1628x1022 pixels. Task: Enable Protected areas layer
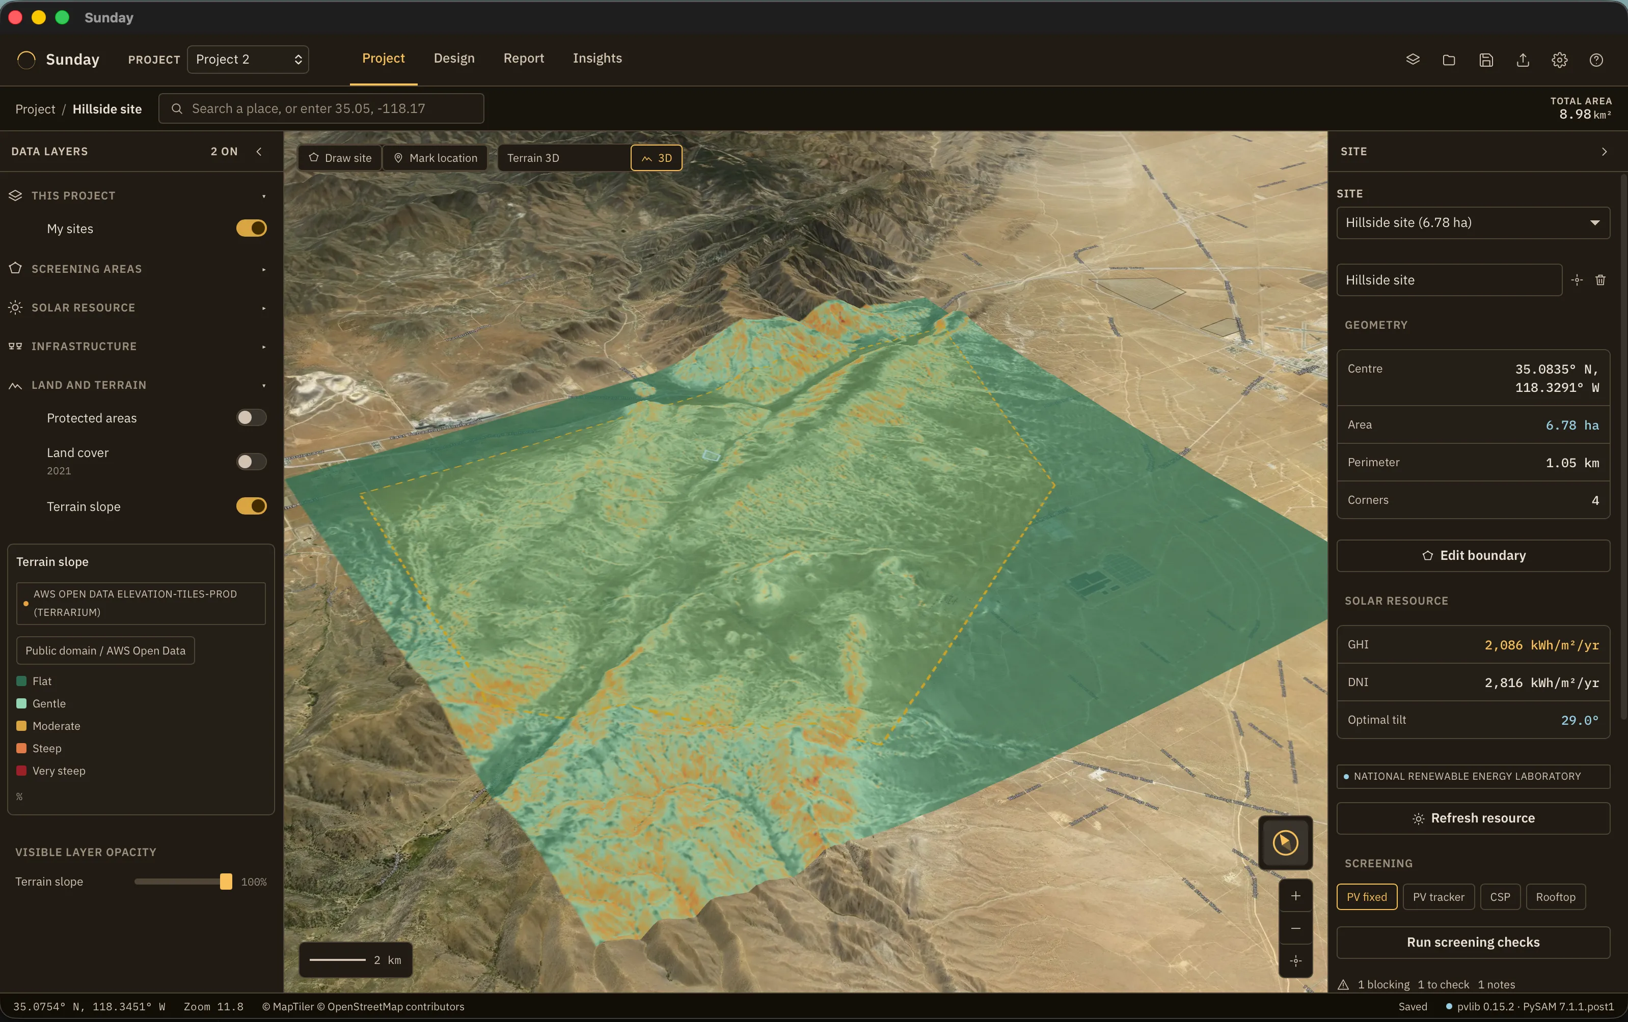pyautogui.click(x=251, y=417)
